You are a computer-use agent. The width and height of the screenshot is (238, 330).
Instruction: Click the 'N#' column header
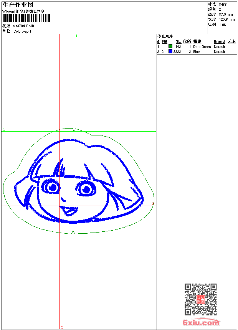(x=165, y=41)
